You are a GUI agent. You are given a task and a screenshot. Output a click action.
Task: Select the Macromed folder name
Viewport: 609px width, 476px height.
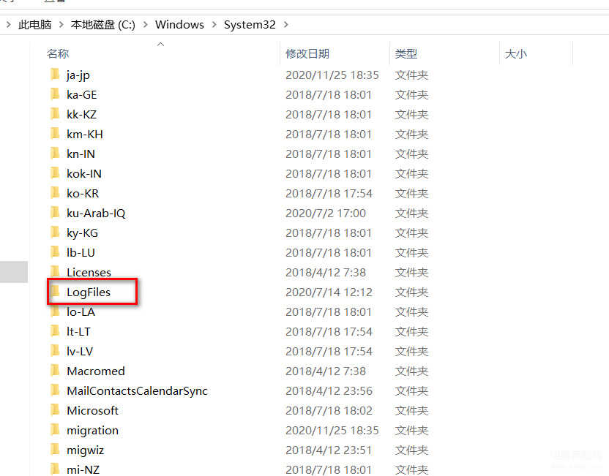[96, 371]
